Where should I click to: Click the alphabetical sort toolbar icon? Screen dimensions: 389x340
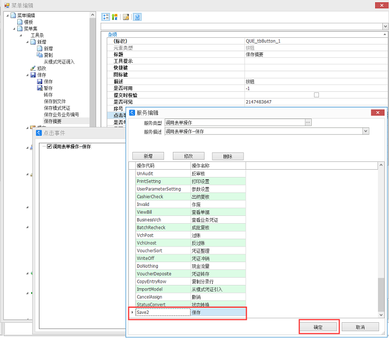[114, 17]
